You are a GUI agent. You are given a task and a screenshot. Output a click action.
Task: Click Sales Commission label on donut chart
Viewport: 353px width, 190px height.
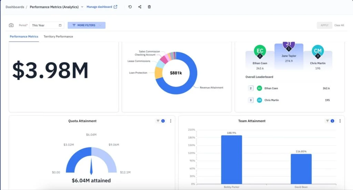tap(149, 52)
